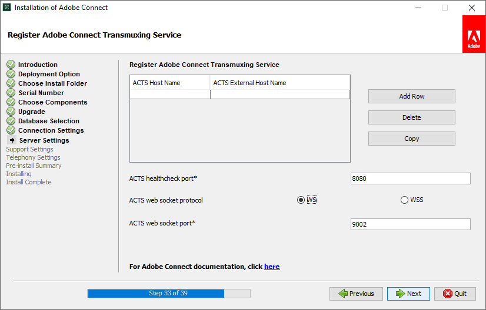Click the Install Complete step label
This screenshot has height=310, width=486.
pyautogui.click(x=28, y=182)
